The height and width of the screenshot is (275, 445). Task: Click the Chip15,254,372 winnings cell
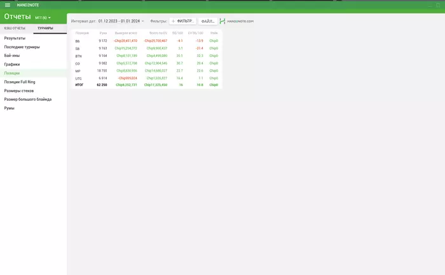coord(126,48)
